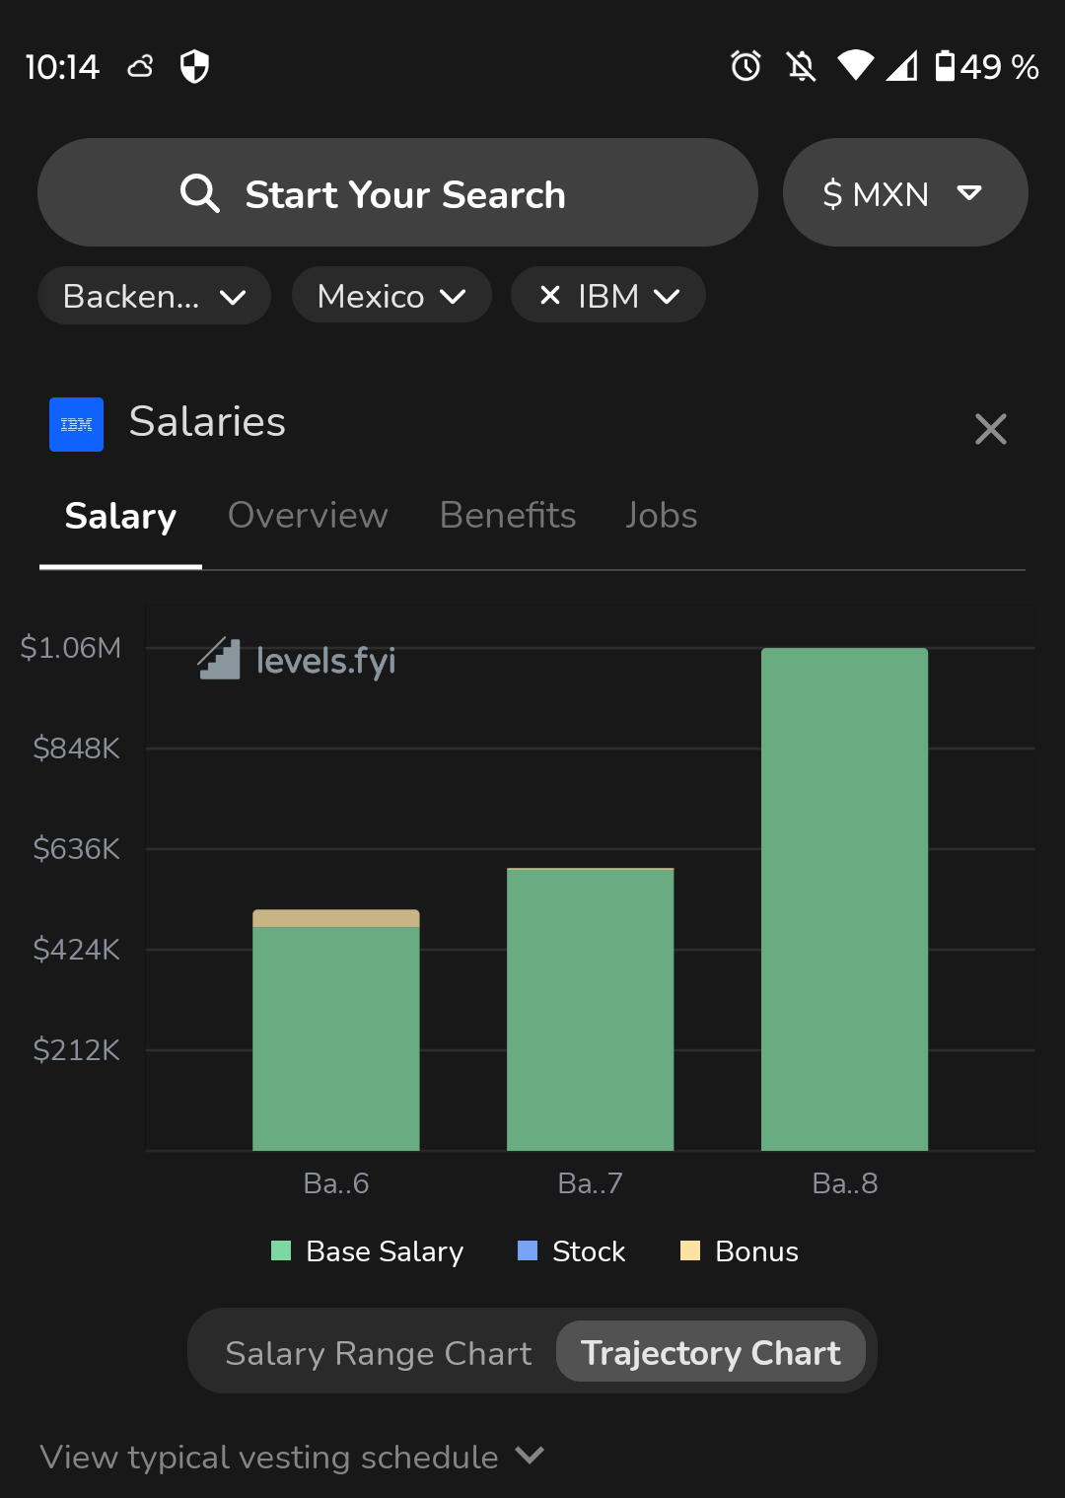1065x1498 pixels.
Task: Open the Backend job title dropdown
Action: [x=154, y=296]
